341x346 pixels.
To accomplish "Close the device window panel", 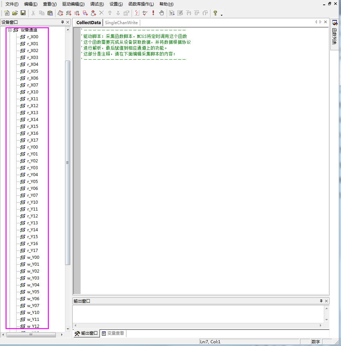I will 68,22.
